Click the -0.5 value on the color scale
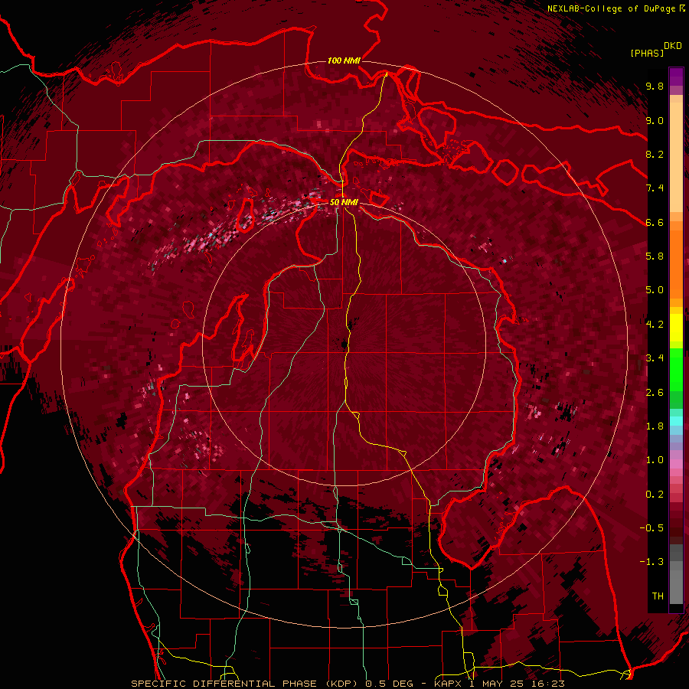 click(x=651, y=528)
